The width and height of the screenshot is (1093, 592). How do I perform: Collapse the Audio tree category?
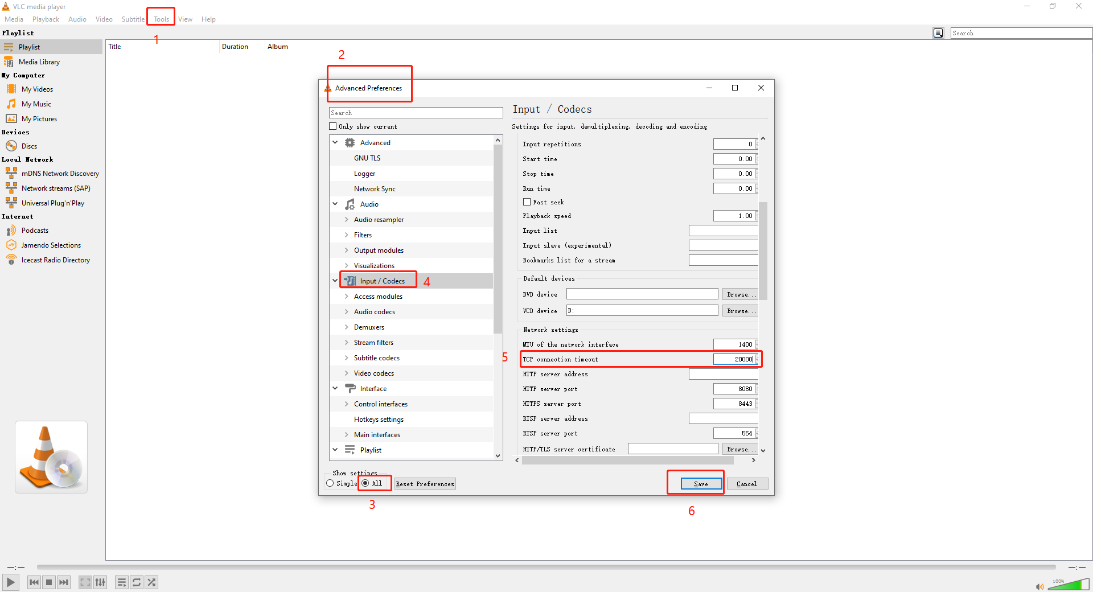pos(335,204)
